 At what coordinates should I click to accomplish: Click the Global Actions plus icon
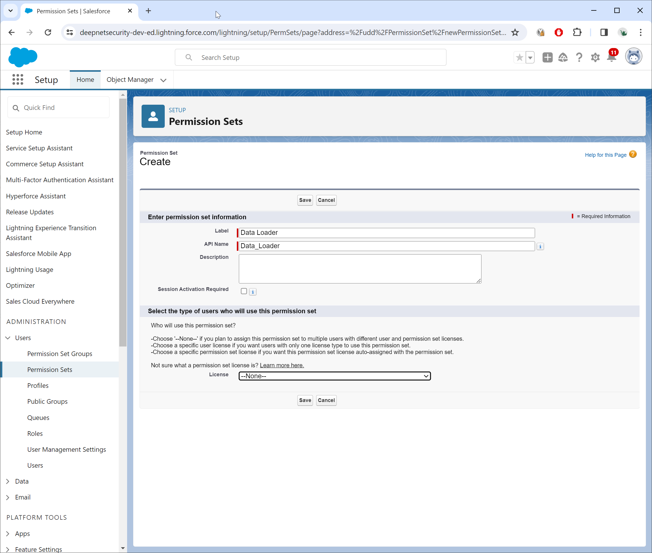pyautogui.click(x=547, y=57)
